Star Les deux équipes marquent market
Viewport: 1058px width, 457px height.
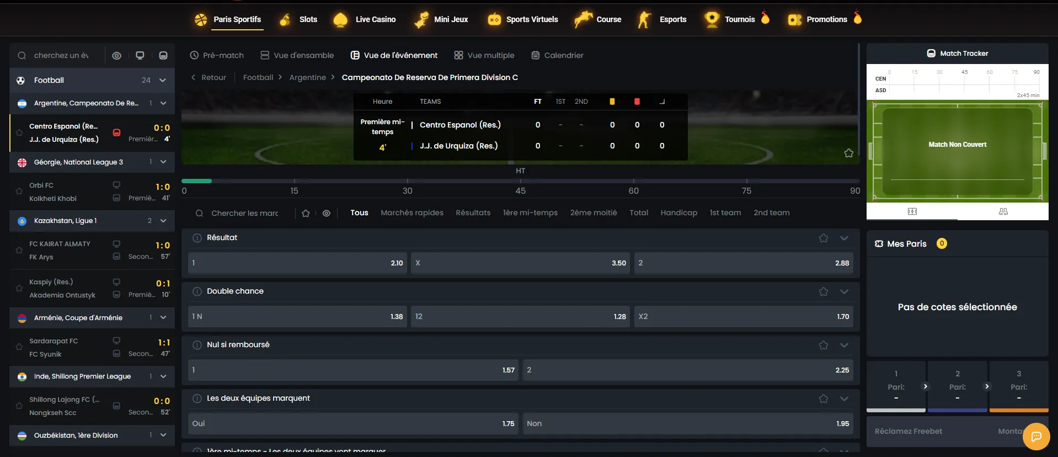point(824,398)
